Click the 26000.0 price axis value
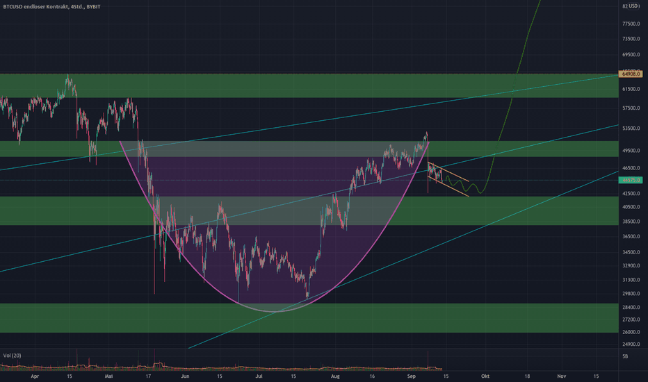This screenshot has width=648, height=382. (631, 333)
